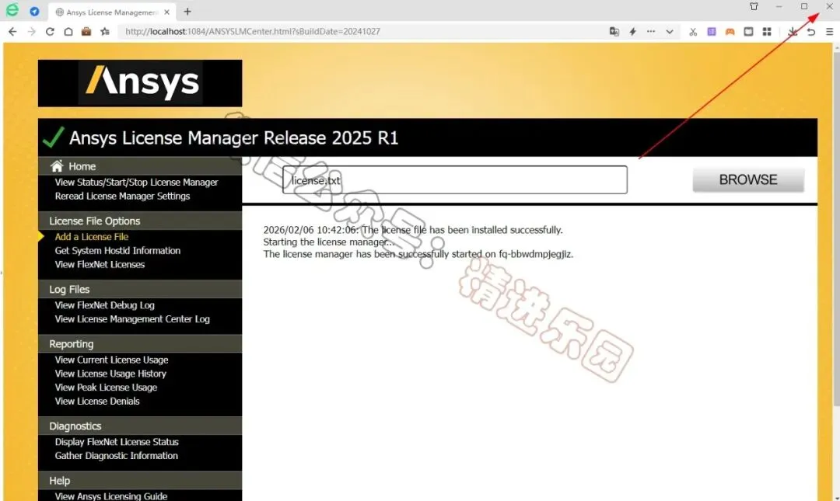Open the three-dots address bar menu
Viewport: 840px width, 501px height.
pos(651,32)
